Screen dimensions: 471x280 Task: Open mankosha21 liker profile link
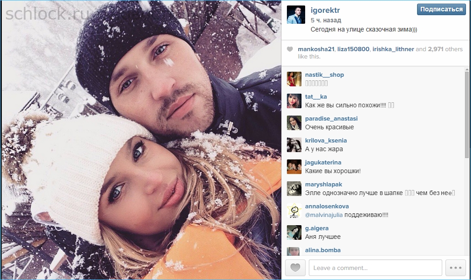pyautogui.click(x=316, y=49)
